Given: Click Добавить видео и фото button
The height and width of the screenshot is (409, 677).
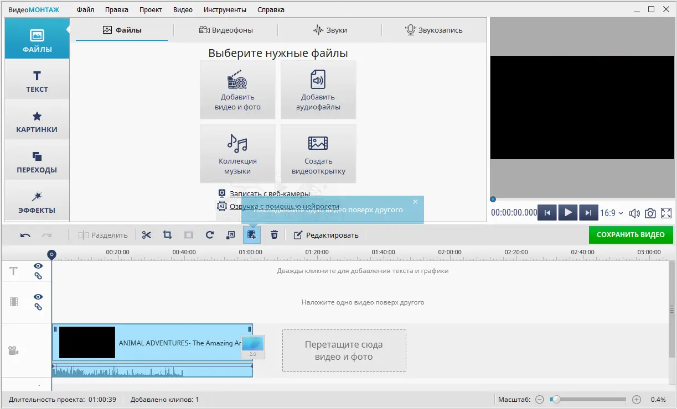Looking at the screenshot, I should point(237,90).
